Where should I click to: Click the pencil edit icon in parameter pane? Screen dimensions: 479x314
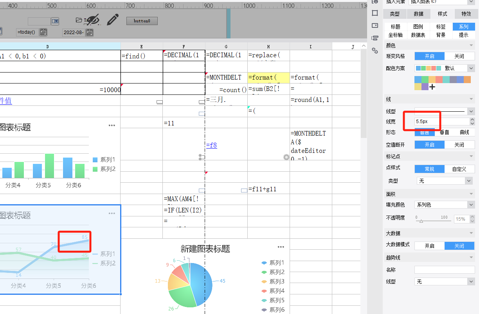[113, 19]
